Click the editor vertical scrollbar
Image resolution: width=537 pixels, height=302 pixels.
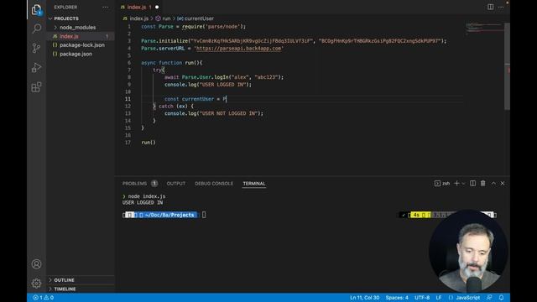pyautogui.click(x=507, y=67)
